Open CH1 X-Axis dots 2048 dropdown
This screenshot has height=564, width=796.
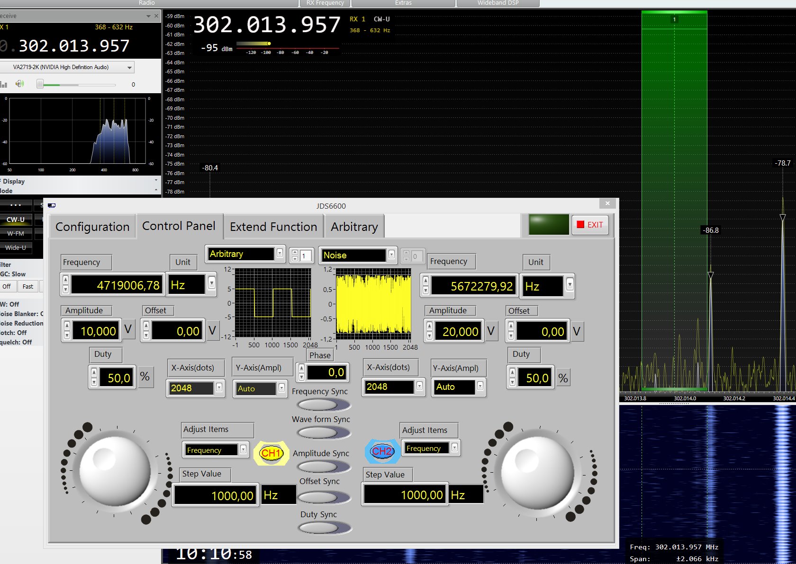(x=219, y=388)
